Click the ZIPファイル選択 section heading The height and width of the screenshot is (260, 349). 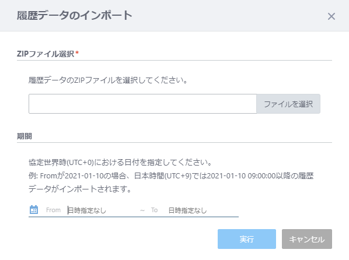point(46,54)
